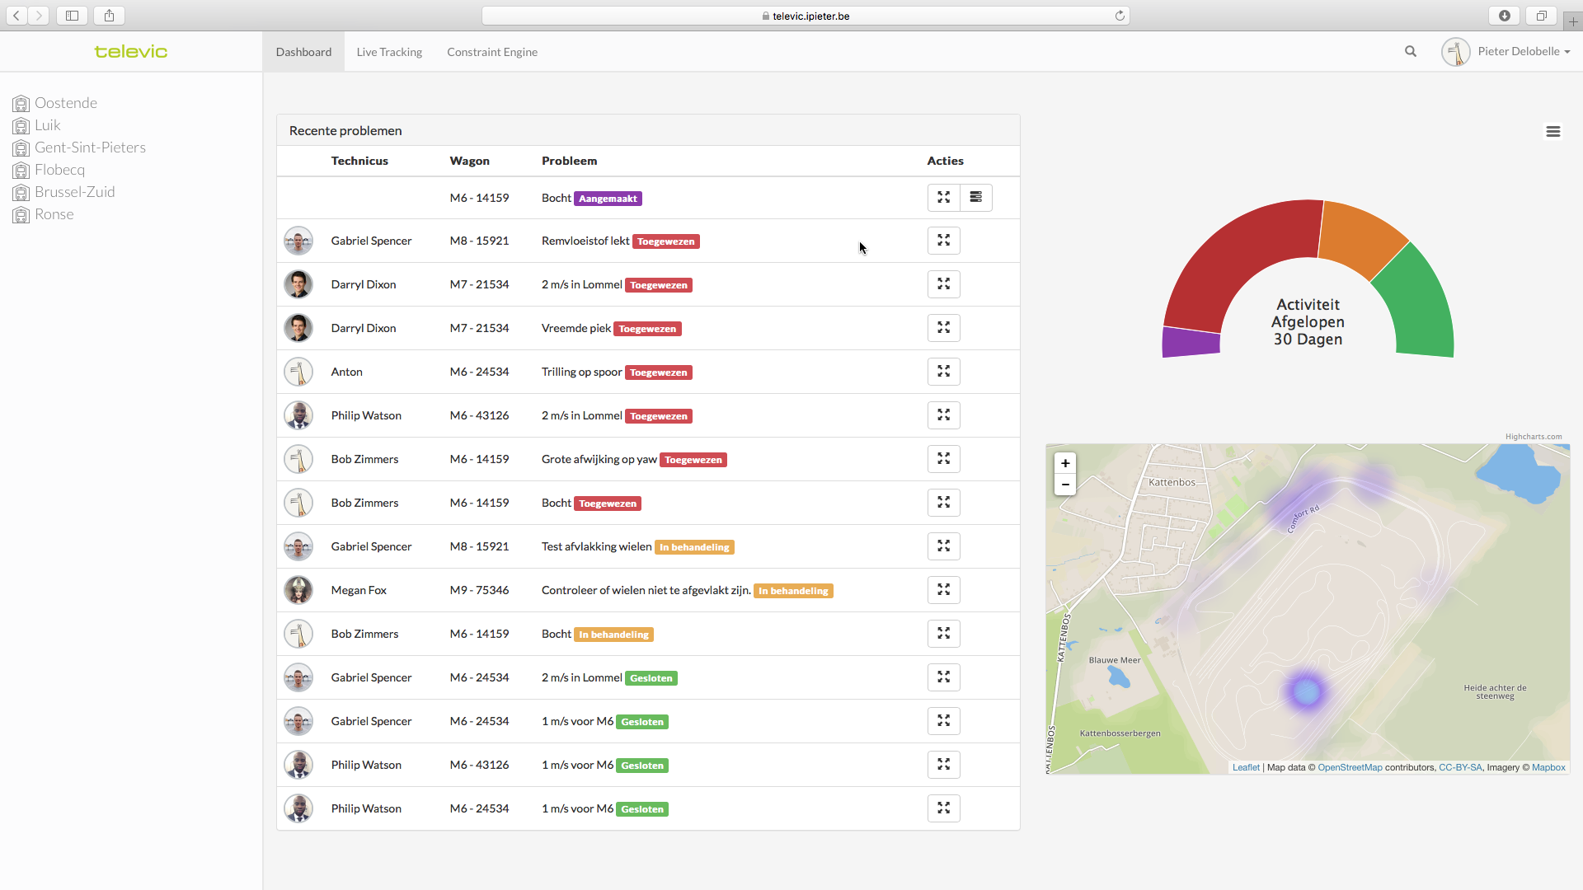Open the chart context menu hamburger icon
Screen dimensions: 1583x890
(x=1552, y=132)
